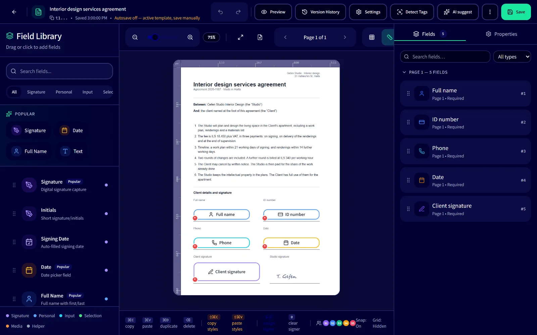Click the copy shortcut in bottom bar
Image resolution: width=537 pixels, height=335 pixels.
130,323
